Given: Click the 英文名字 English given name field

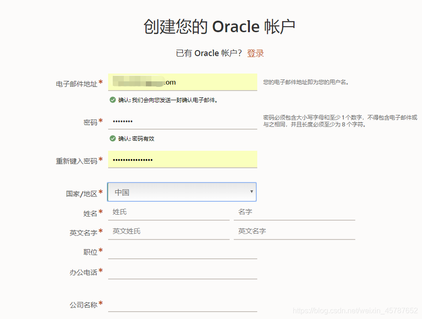Looking at the screenshot, I should click(x=295, y=232).
